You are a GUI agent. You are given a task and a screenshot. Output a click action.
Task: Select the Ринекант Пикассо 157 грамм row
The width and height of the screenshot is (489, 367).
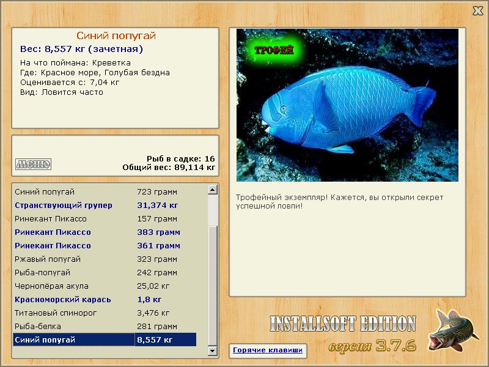105,219
